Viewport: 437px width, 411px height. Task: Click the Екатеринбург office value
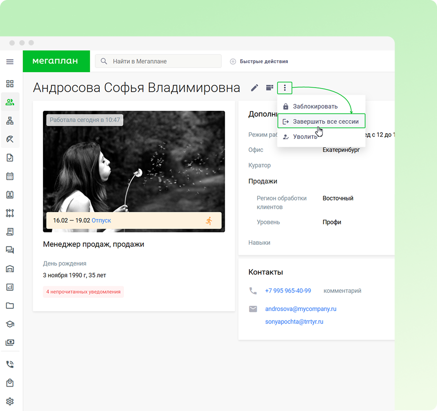(x=341, y=150)
